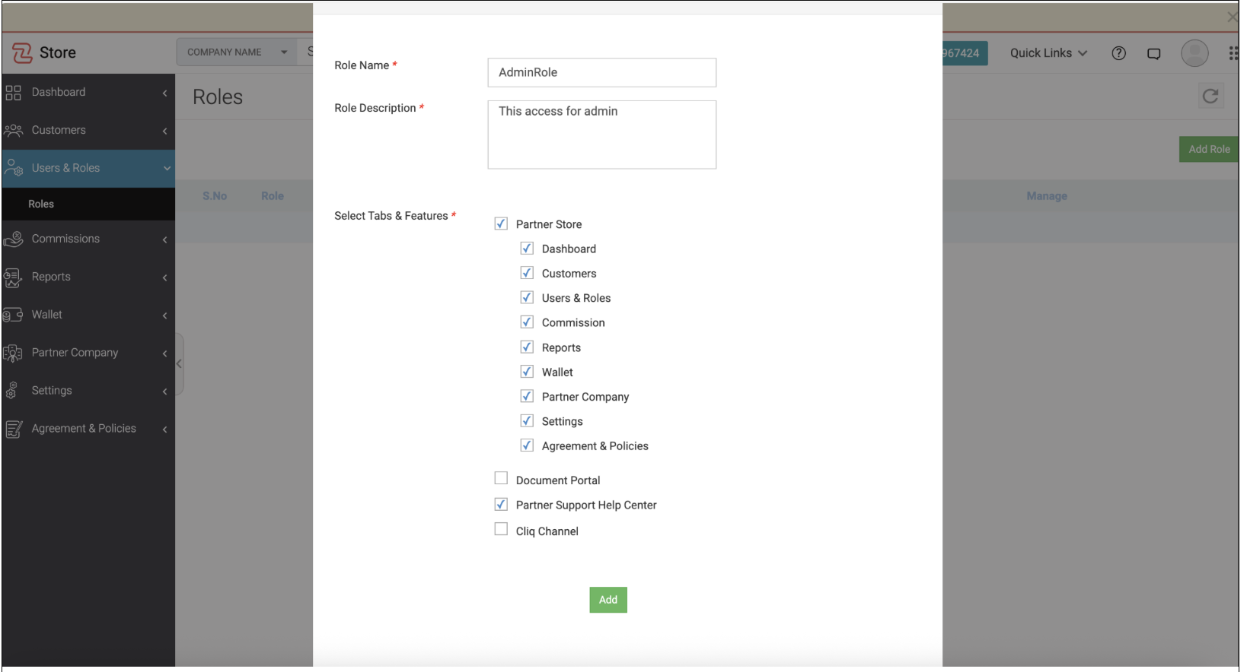Expand the Reports menu chevron
This screenshot has height=672, width=1247.
pos(164,277)
